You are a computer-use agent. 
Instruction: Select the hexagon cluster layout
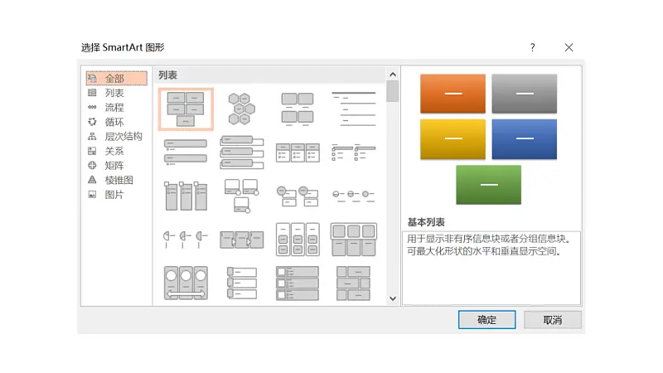(x=241, y=109)
